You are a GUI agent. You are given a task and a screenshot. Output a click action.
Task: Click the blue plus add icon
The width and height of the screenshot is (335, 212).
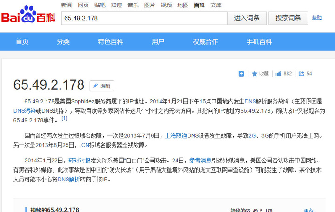[241, 74]
